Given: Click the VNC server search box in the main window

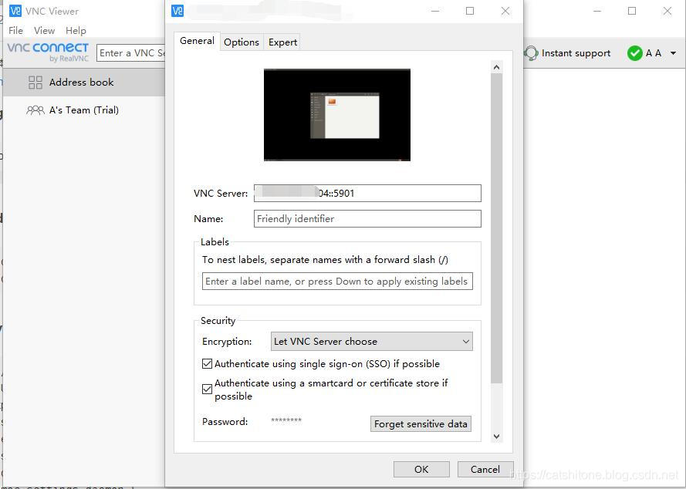Looking at the screenshot, I should pos(131,53).
